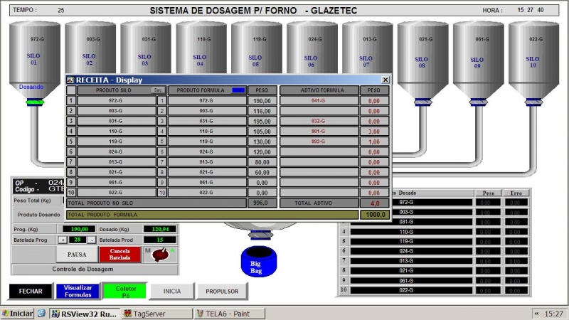Decrease Batelada Prog with the minus button
Image resolution: width=569 pixels, height=320 pixels.
point(91,240)
